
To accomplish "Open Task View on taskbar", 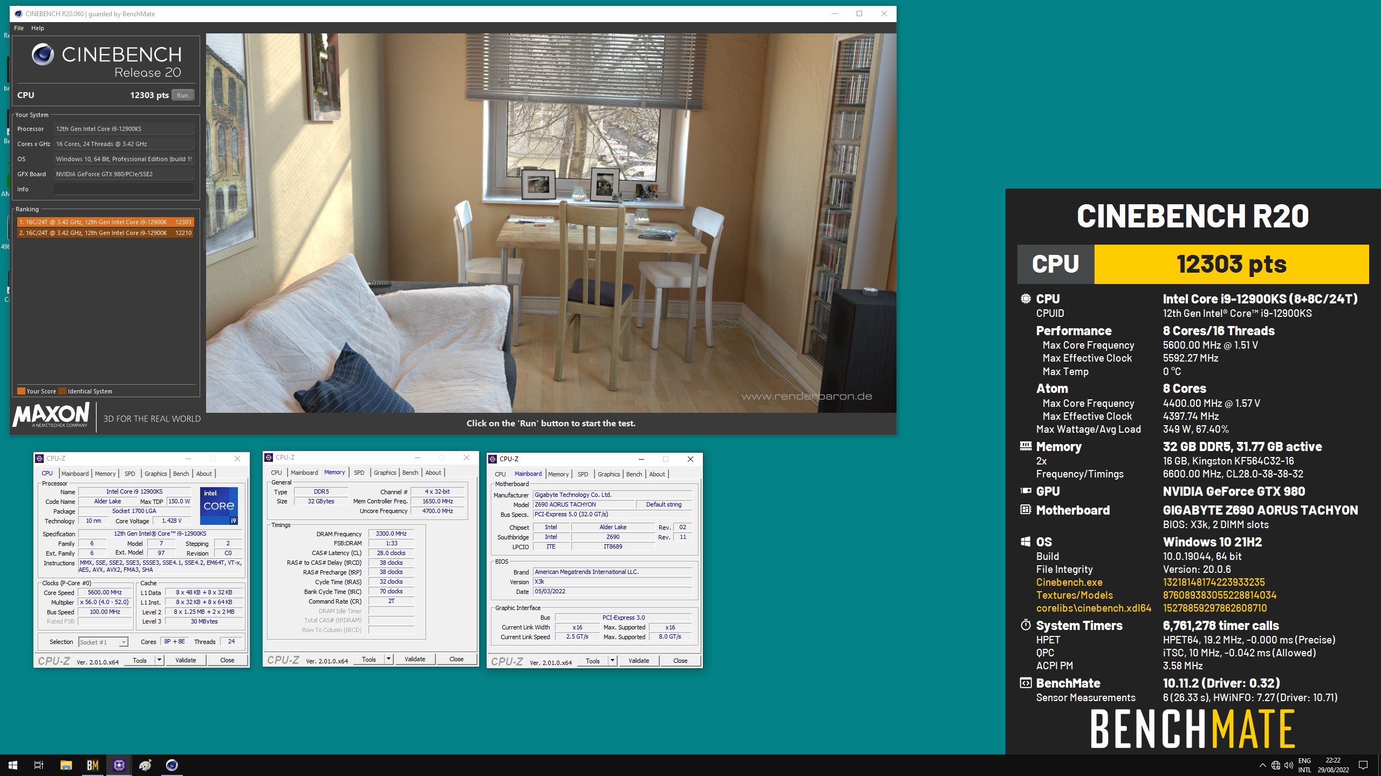I will [x=39, y=765].
